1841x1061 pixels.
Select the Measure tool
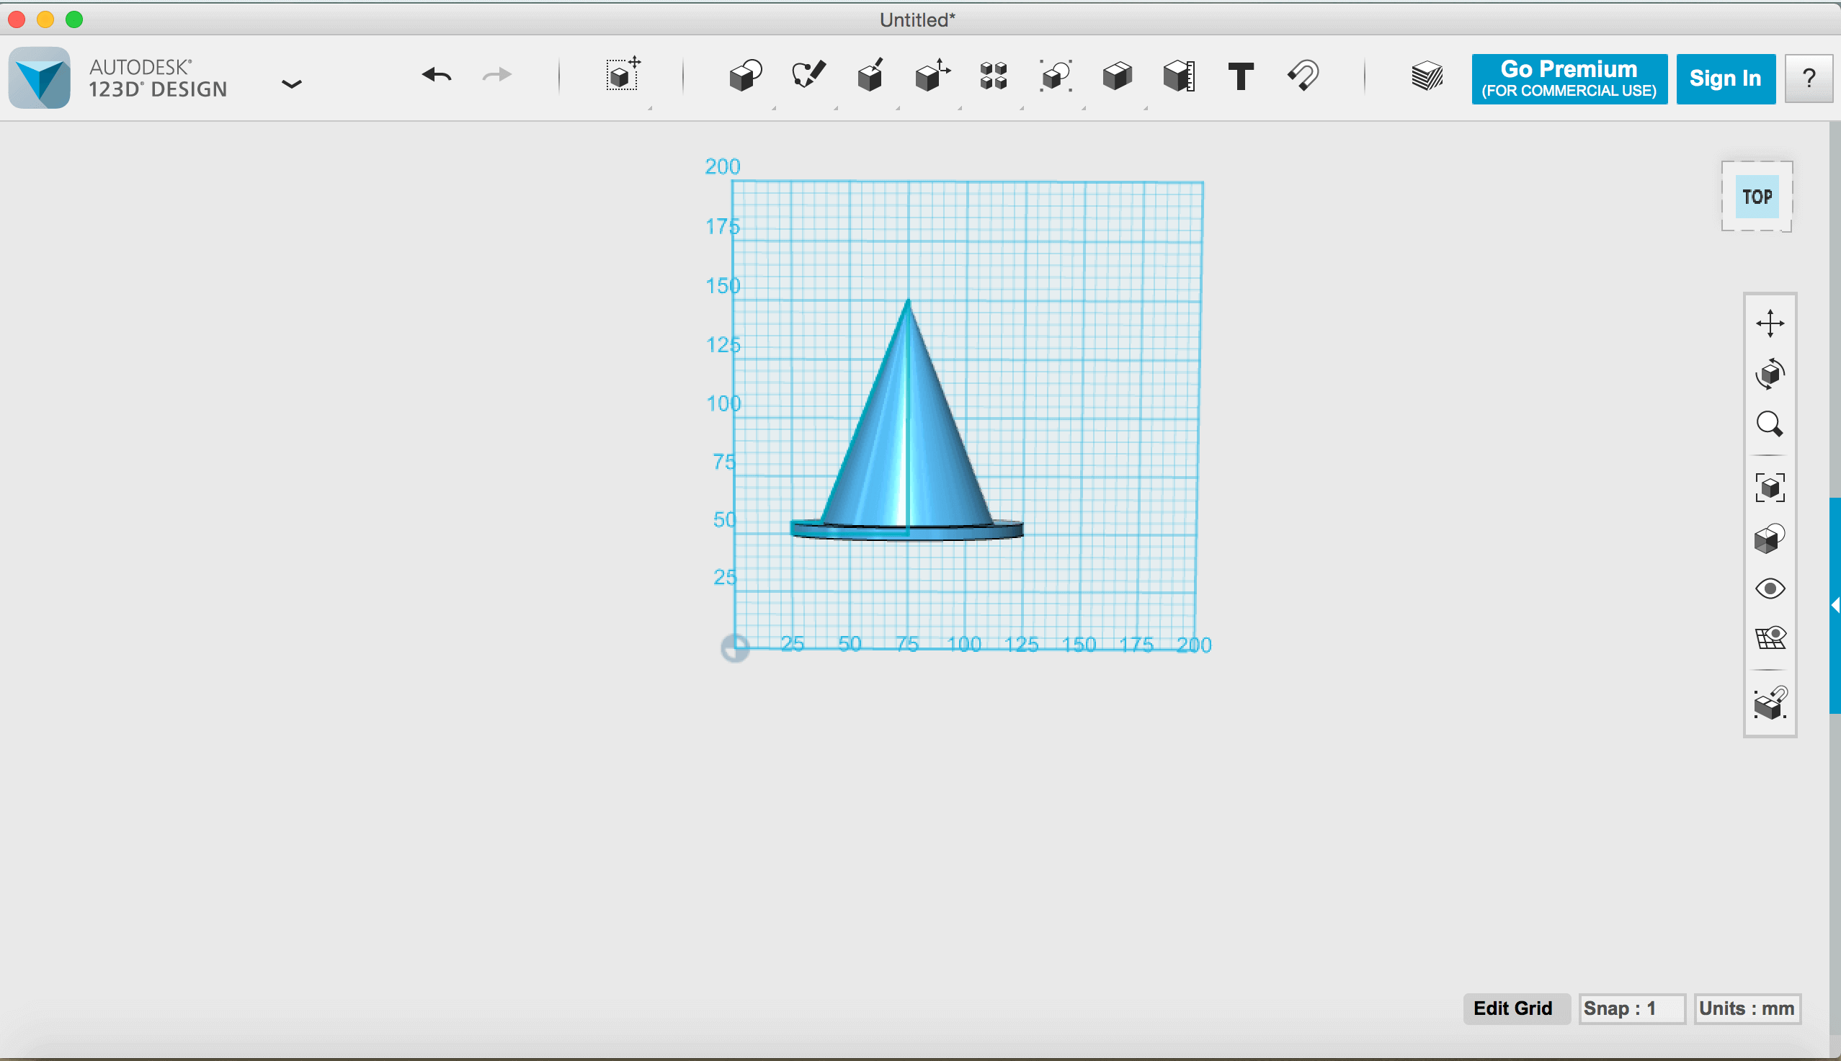(1179, 76)
